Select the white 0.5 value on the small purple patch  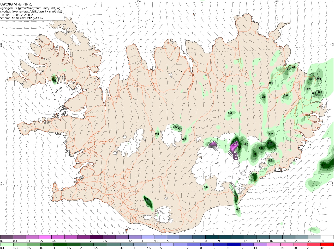click(214, 142)
